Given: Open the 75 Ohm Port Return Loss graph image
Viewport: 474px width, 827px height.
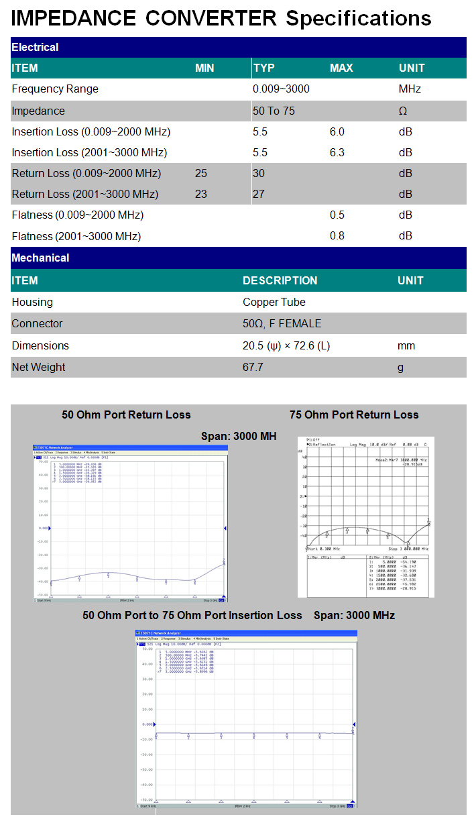Looking at the screenshot, I should [365, 516].
